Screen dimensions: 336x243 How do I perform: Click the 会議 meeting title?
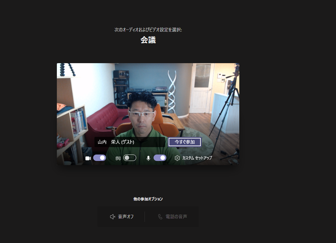pyautogui.click(x=148, y=40)
